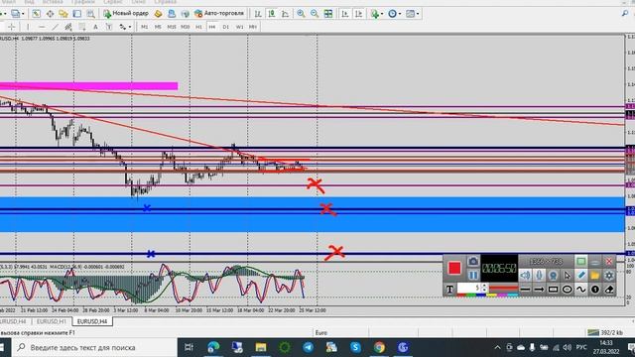Open the templates dropdown

point(412,14)
